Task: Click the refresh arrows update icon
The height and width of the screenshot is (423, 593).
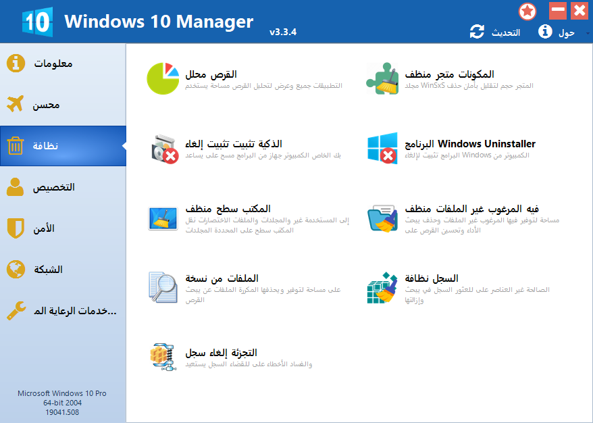Action: 477,31
